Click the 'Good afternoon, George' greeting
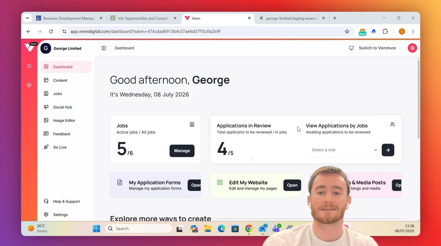 click(x=170, y=80)
